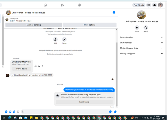Open File Explorer from taskbar
Image resolution: width=167 pixels, height=120 pixels.
(36, 118)
